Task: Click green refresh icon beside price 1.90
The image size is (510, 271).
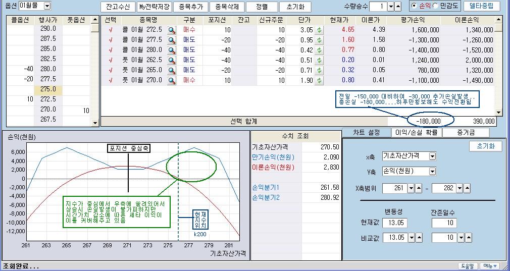Action: pos(319,80)
